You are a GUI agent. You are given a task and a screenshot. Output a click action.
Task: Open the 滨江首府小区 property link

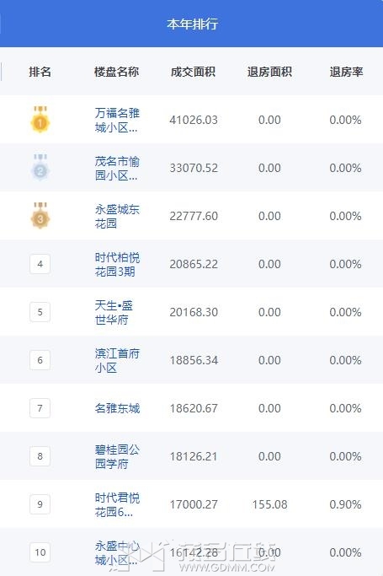point(117,360)
